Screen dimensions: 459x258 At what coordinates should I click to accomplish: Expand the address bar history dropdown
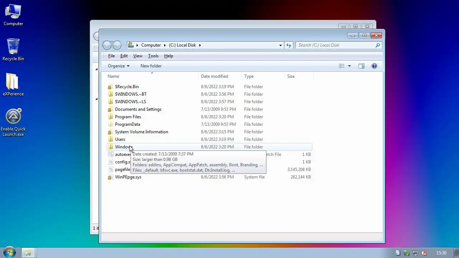[x=280, y=45]
